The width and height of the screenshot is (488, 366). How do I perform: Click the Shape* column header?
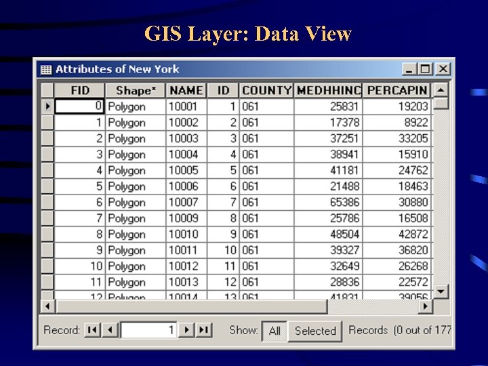pos(136,91)
